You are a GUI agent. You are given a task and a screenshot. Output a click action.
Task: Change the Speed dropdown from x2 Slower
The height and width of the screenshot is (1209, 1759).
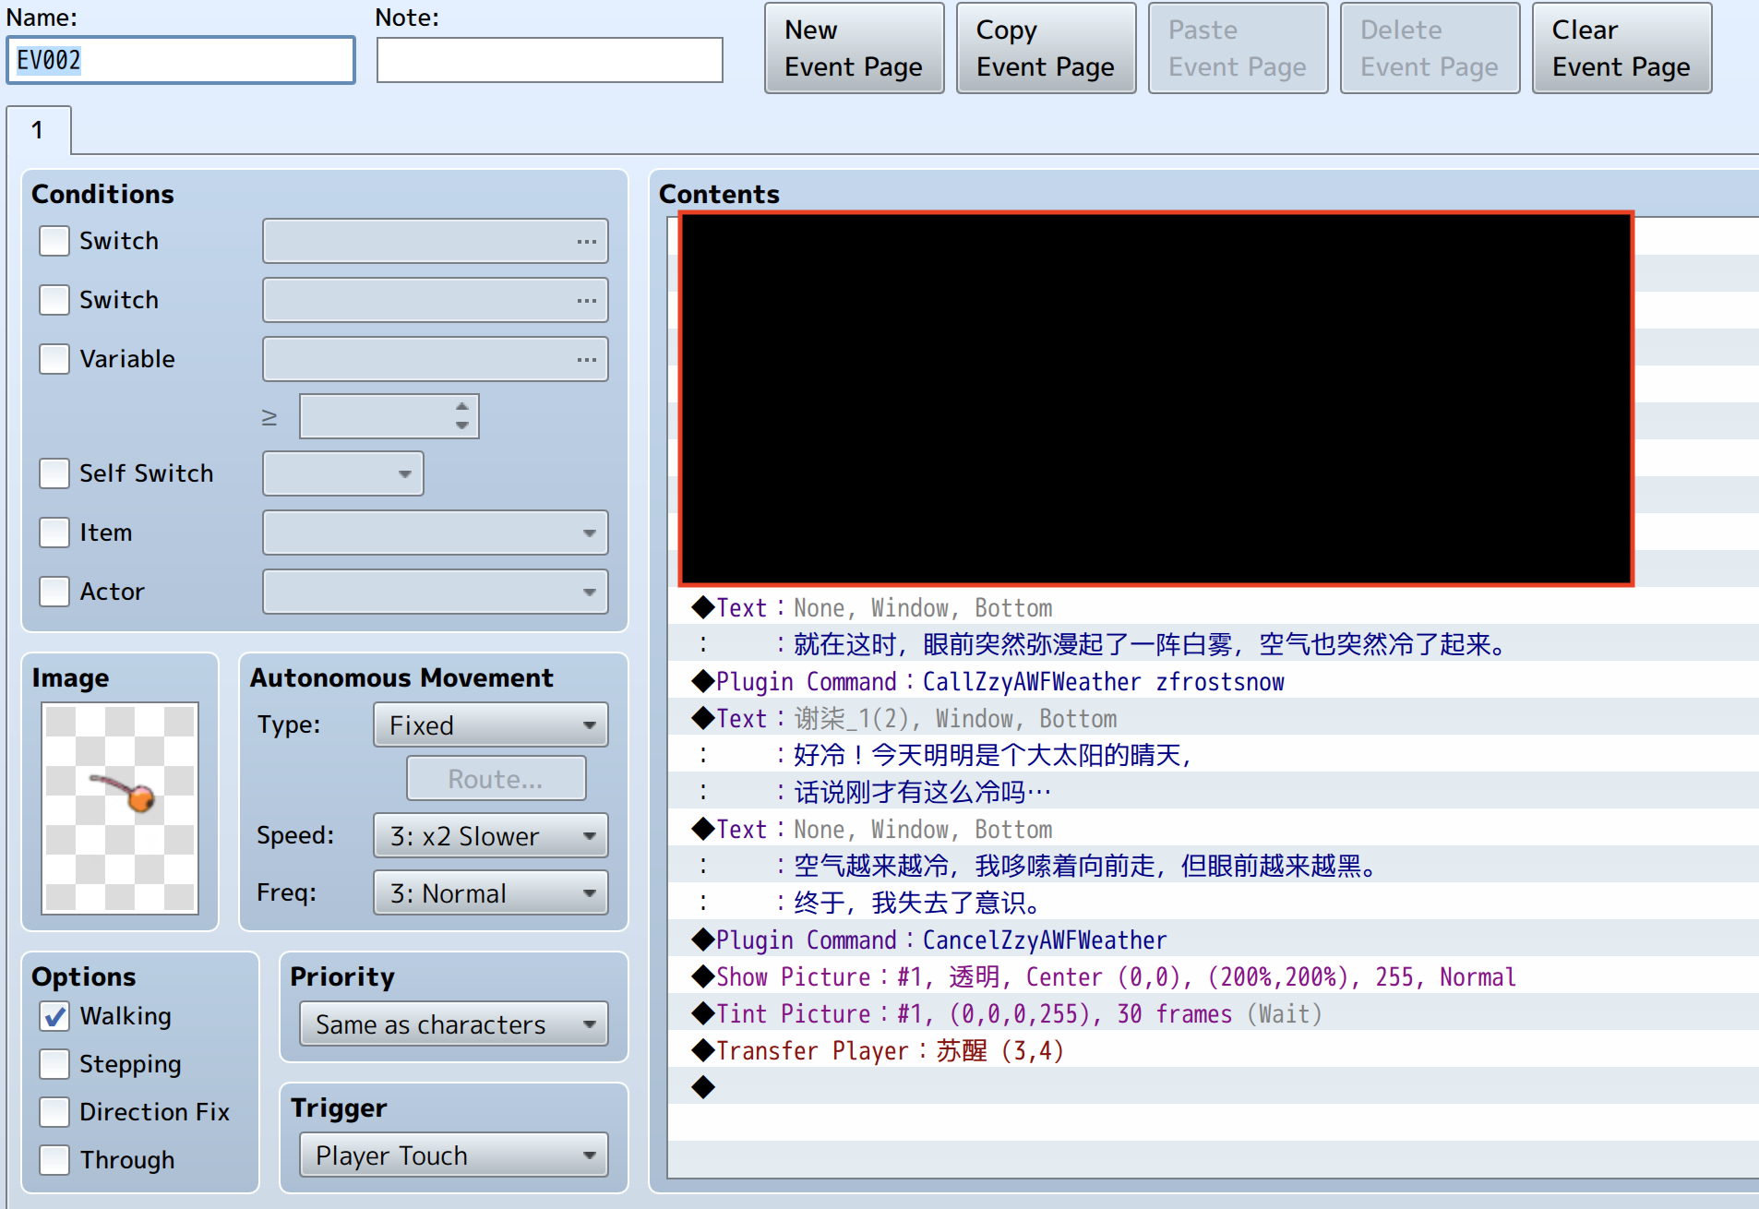pyautogui.click(x=491, y=836)
